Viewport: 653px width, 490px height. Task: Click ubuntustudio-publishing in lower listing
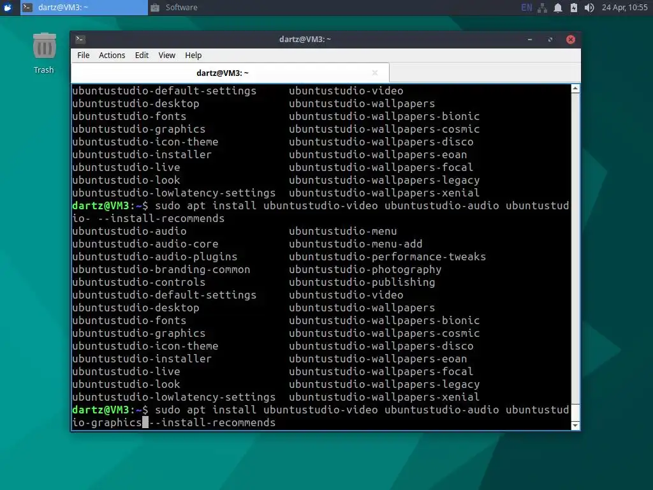coord(362,282)
